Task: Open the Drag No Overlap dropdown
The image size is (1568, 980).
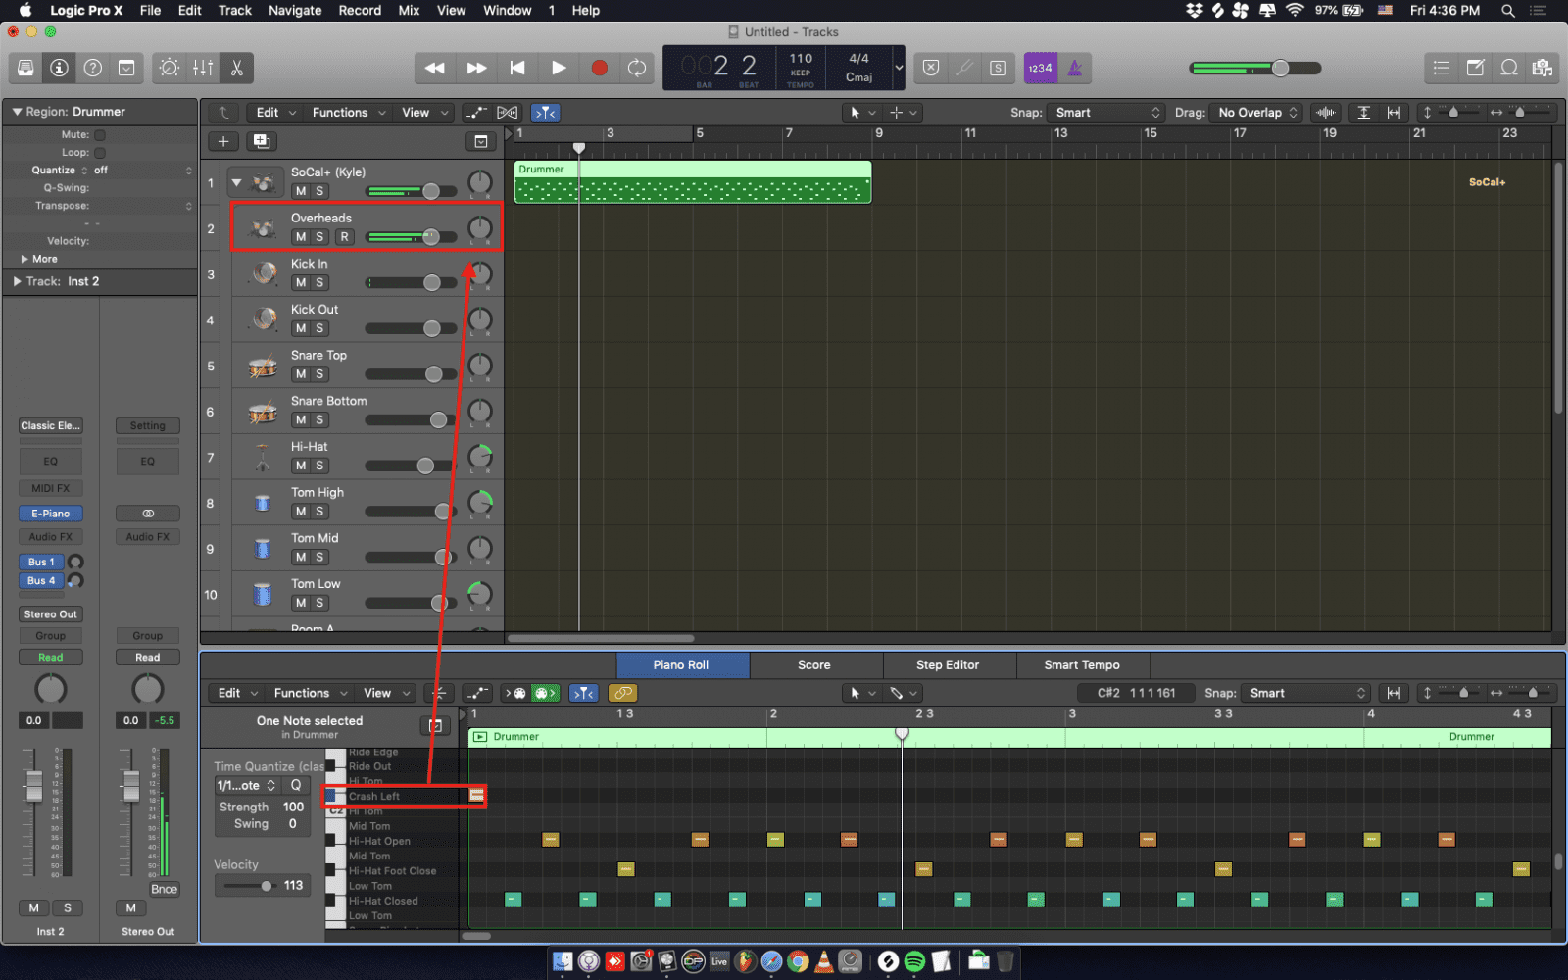Action: tap(1257, 113)
